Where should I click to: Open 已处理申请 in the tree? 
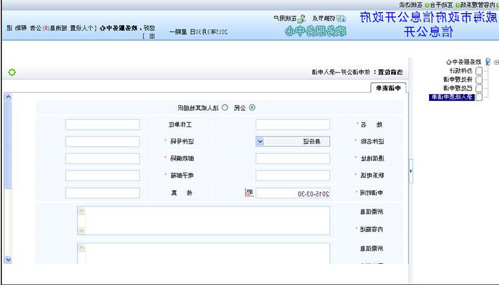point(459,88)
